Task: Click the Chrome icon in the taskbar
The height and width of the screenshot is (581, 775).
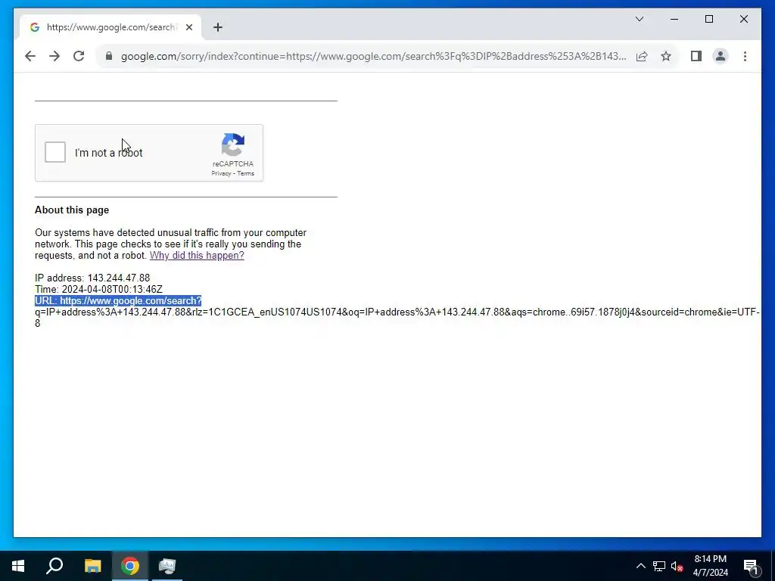Action: 130,566
